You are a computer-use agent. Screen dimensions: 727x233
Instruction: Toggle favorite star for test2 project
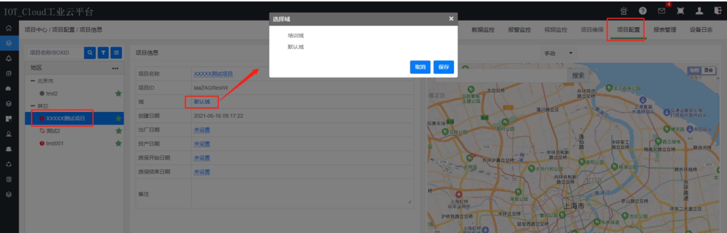118,93
